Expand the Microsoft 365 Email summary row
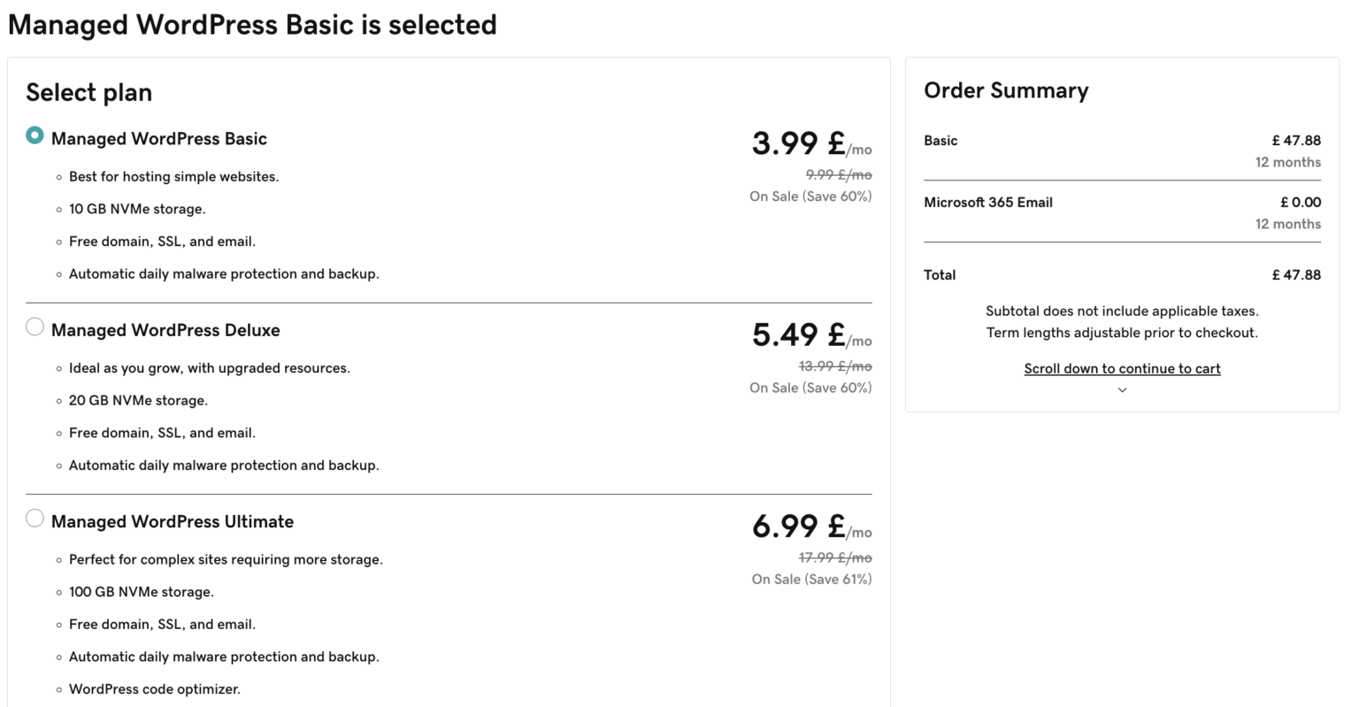Screen dimensions: 1359x707 point(988,202)
